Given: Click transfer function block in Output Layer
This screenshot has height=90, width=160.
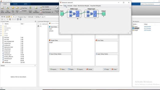Looking at the screenshot, I should (95, 14).
